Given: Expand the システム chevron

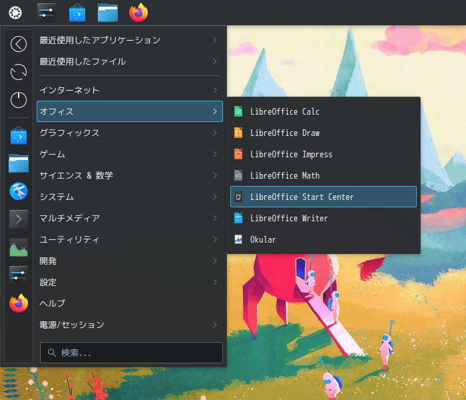Looking at the screenshot, I should (x=215, y=197).
